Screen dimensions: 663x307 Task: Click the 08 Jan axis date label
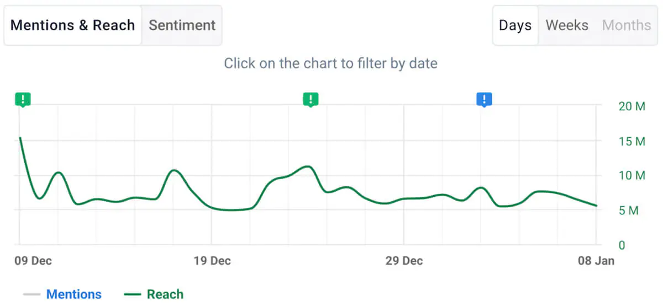point(596,261)
